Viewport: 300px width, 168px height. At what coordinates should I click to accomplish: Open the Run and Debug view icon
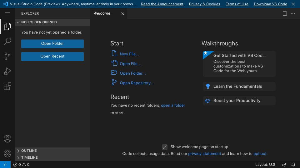coord(7,71)
